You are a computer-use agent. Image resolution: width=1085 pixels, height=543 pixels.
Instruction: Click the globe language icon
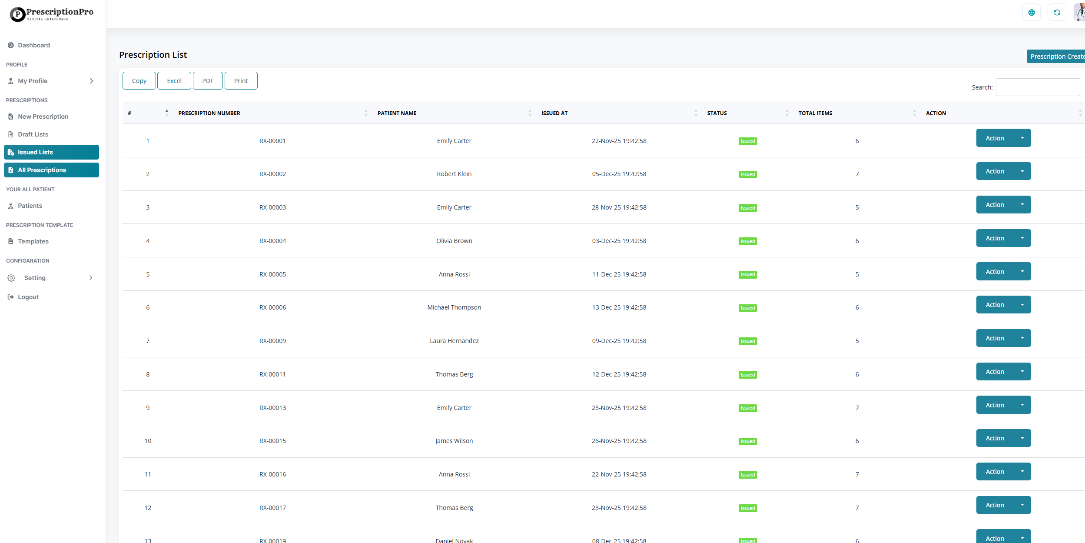point(1031,13)
